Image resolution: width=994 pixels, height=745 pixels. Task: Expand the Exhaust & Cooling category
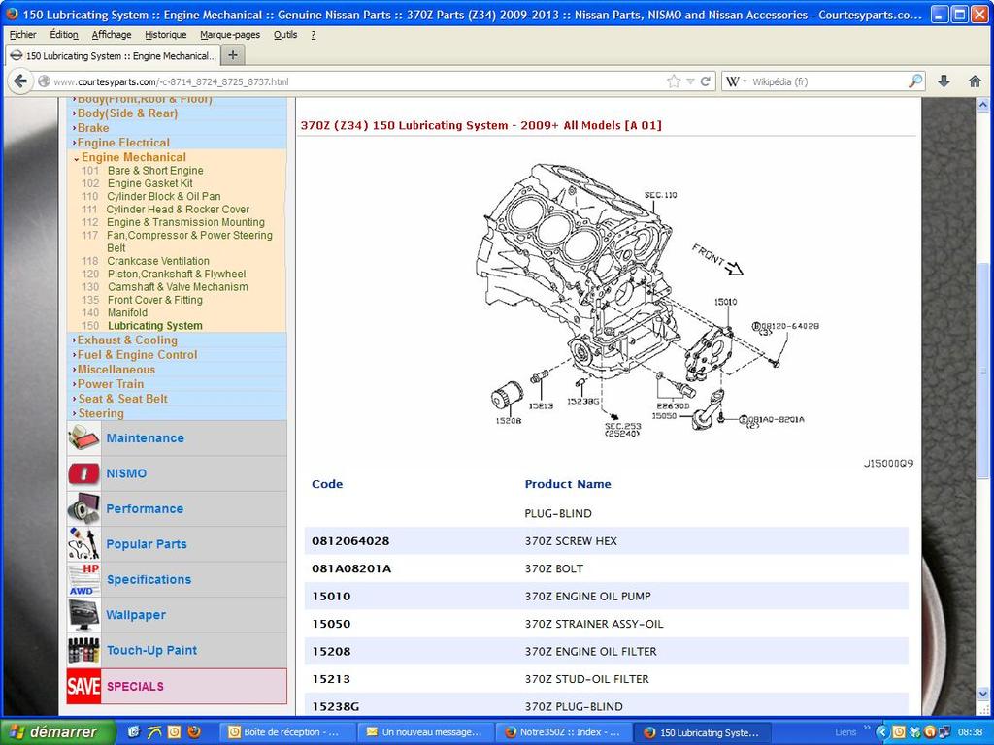(126, 340)
